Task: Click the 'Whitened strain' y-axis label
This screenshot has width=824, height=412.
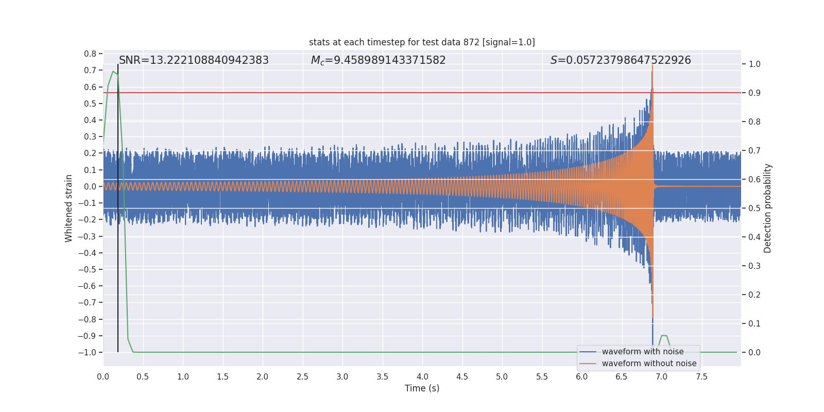Action: point(68,208)
